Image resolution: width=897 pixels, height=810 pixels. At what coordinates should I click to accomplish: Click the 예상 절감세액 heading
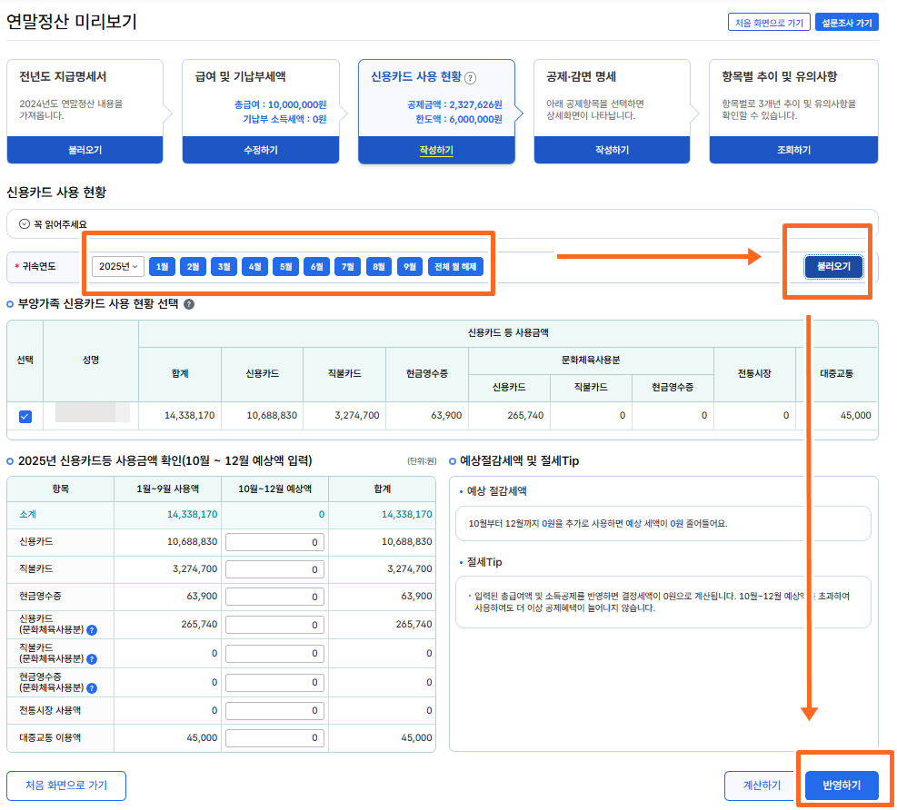pyautogui.click(x=496, y=491)
